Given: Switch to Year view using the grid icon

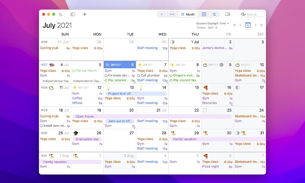Looking at the screenshot, I should (x=204, y=14).
